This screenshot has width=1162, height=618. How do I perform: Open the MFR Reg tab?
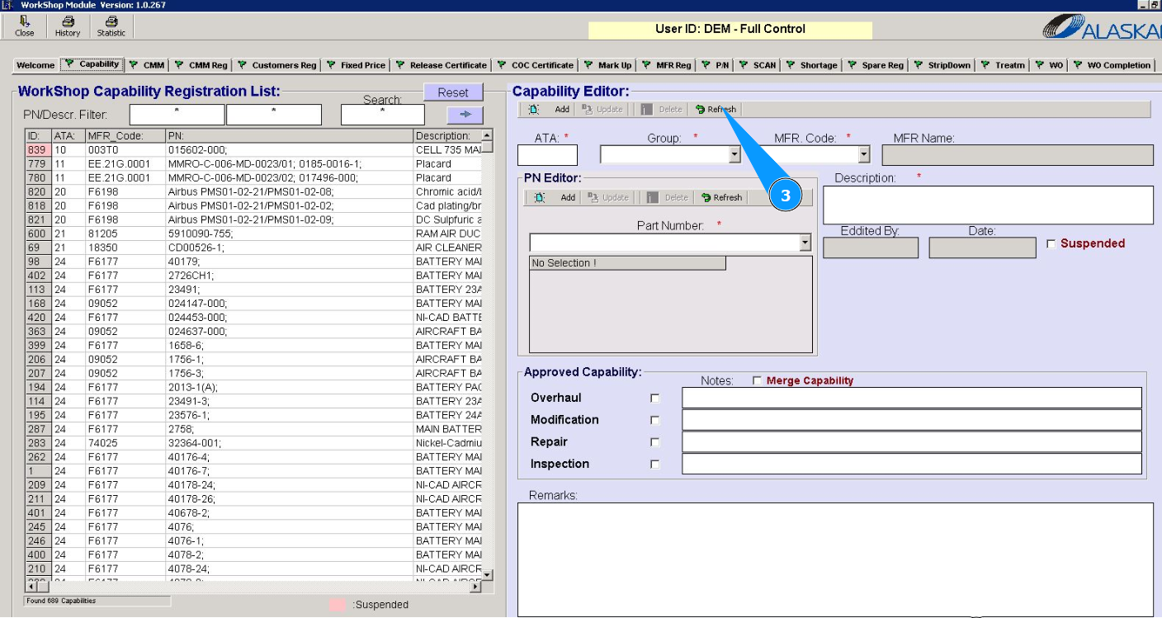667,65
